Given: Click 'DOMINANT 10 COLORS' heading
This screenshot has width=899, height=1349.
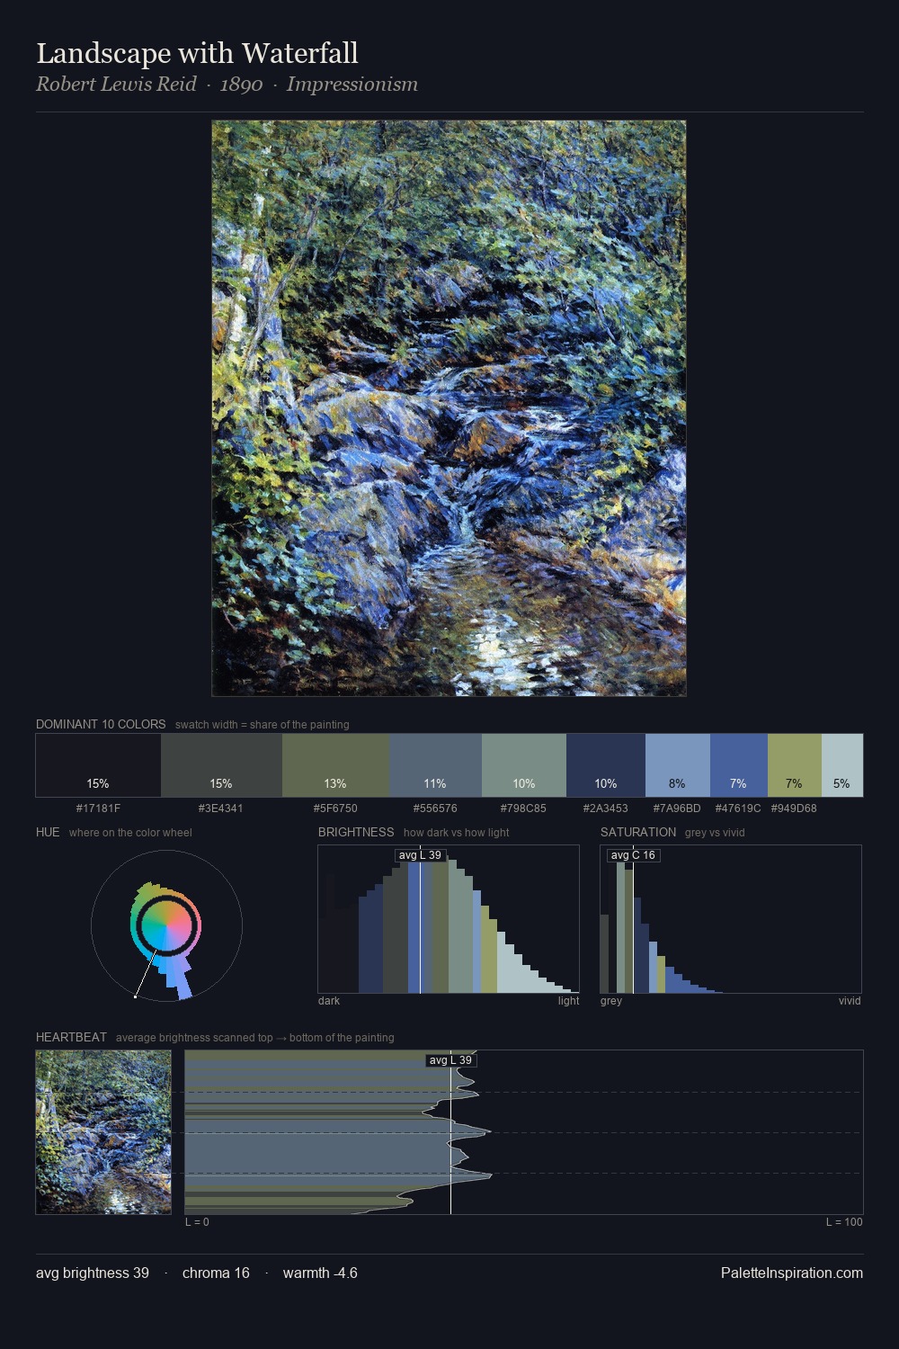Looking at the screenshot, I should click(101, 724).
